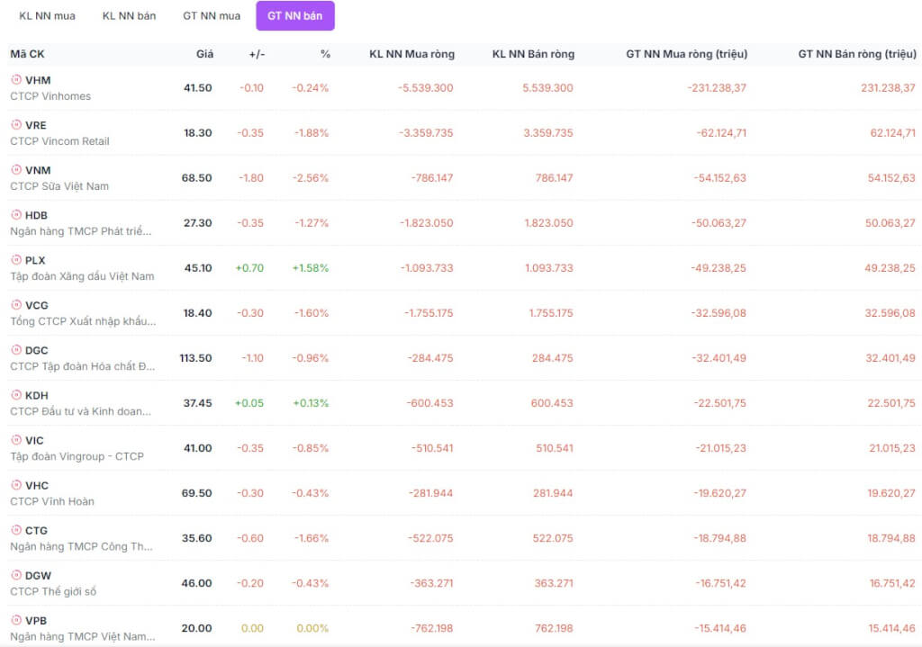Sort by the Giá column header
The width and height of the screenshot is (922, 647).
(204, 54)
